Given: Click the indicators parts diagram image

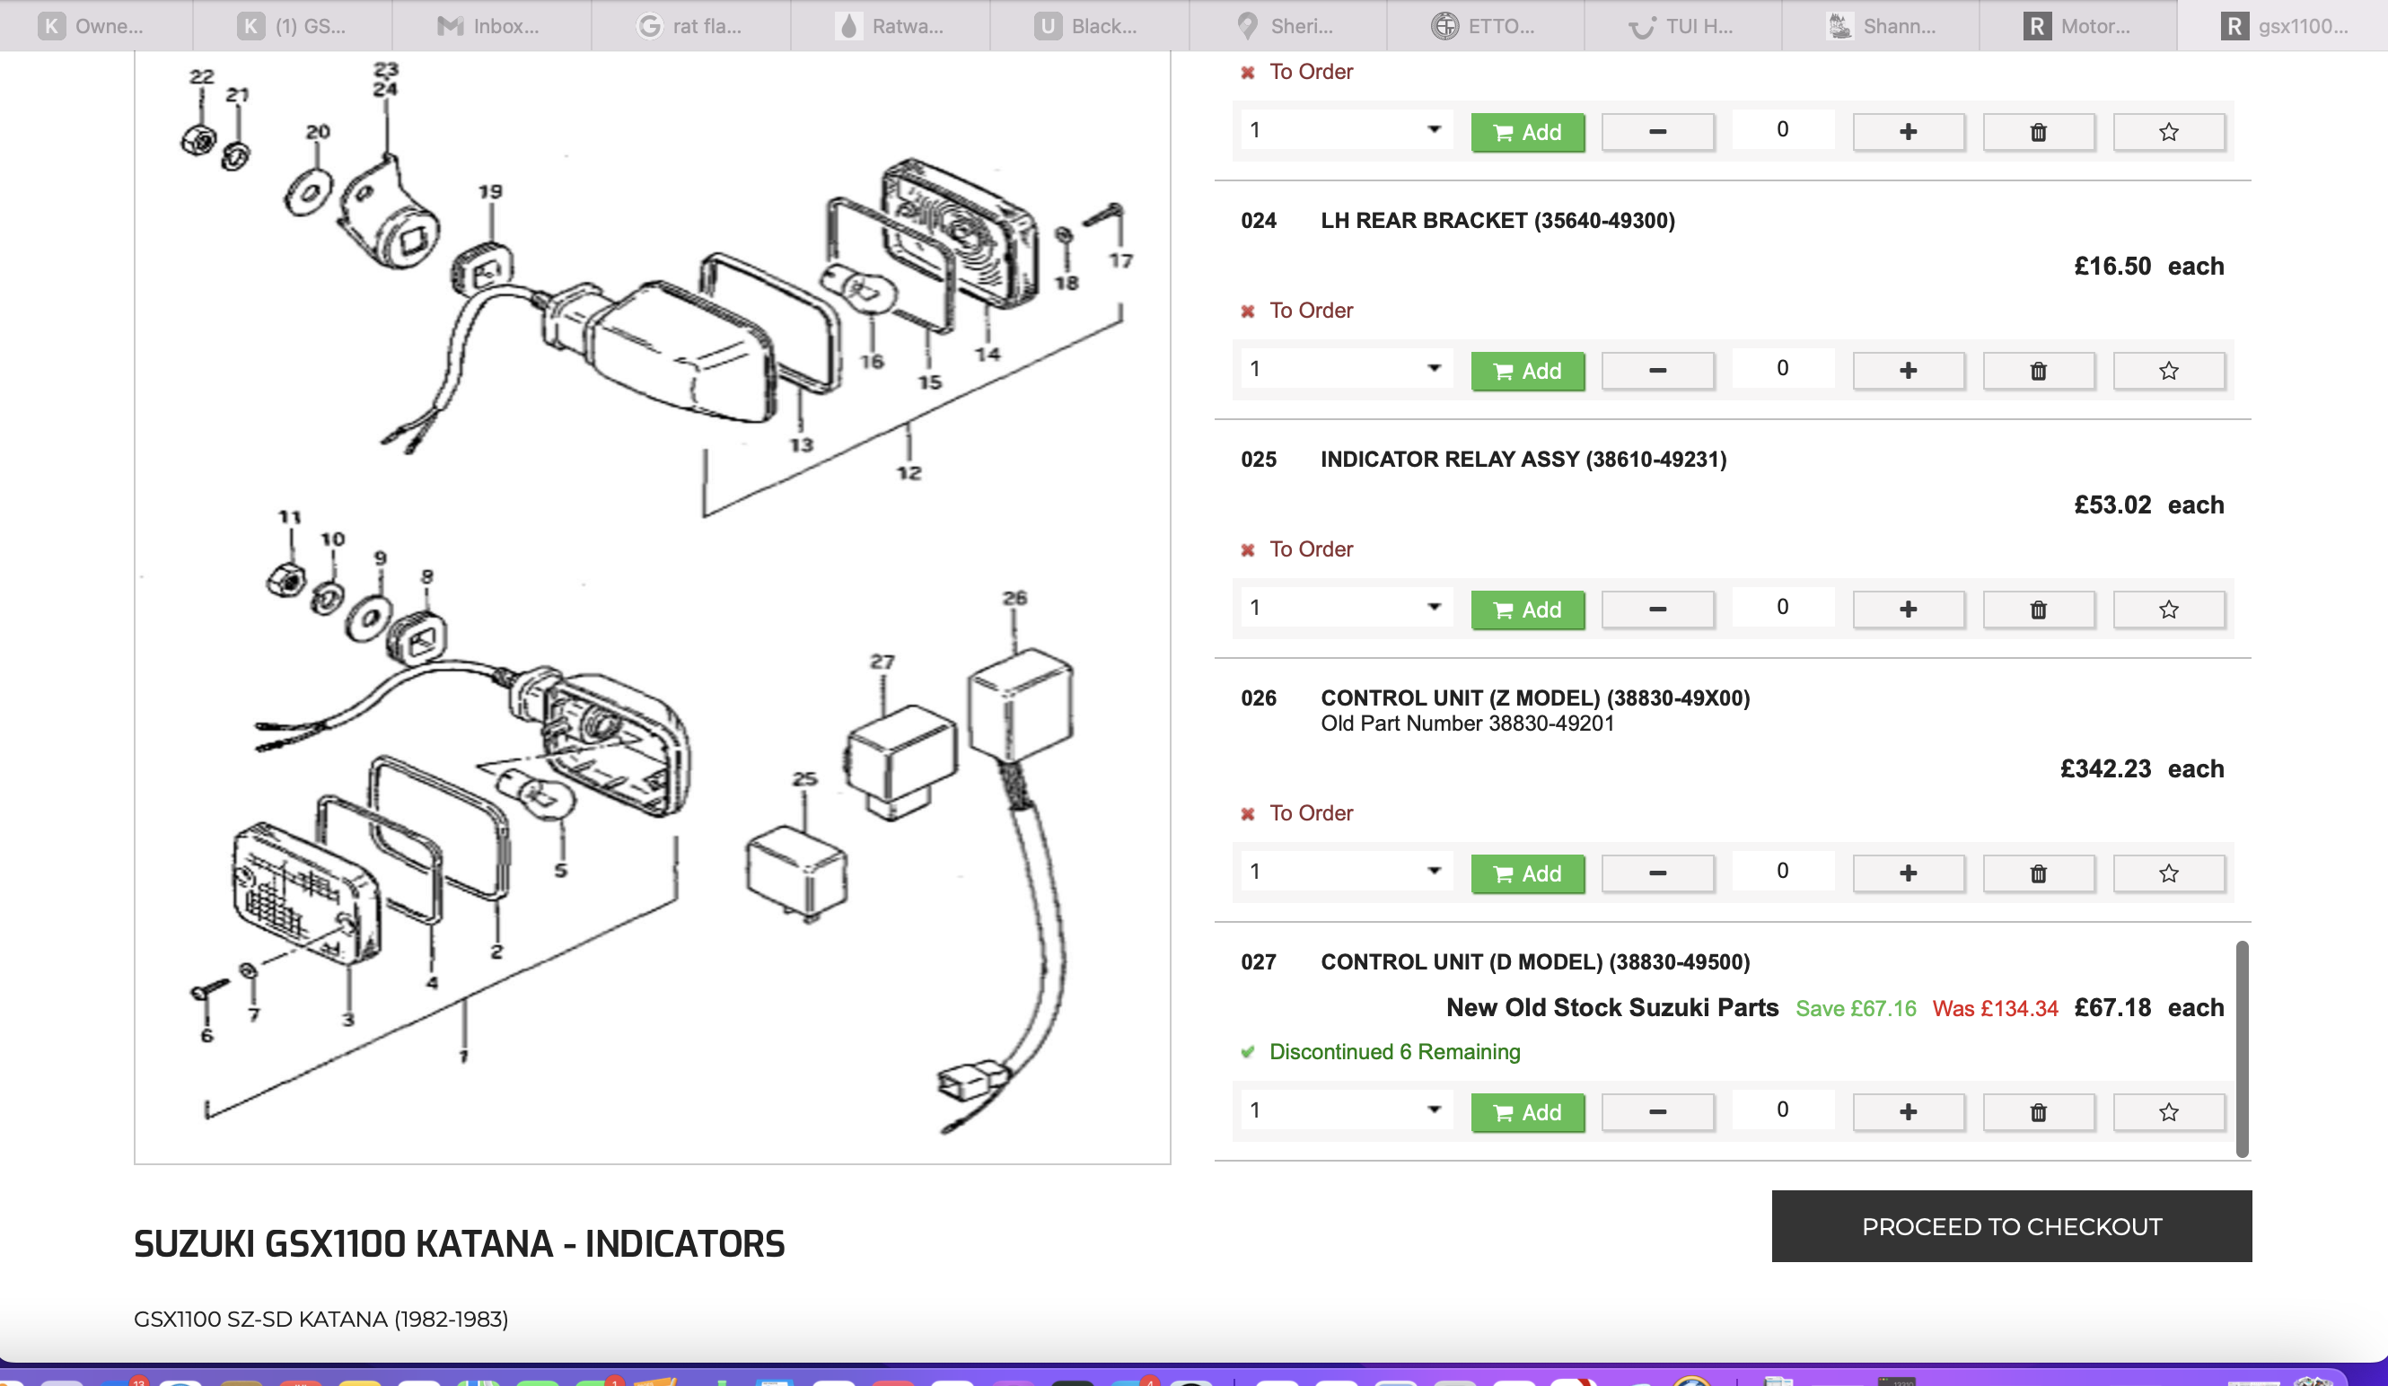Looking at the screenshot, I should [x=652, y=606].
